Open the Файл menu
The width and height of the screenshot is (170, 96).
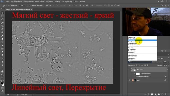pyautogui.click(x=7, y=2)
